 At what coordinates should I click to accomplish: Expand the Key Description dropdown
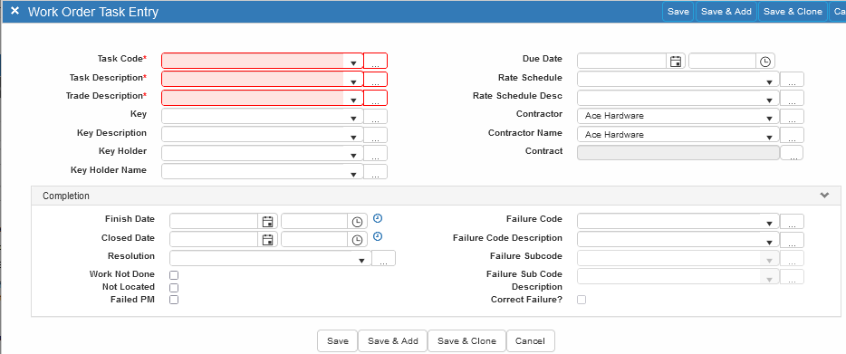(353, 137)
